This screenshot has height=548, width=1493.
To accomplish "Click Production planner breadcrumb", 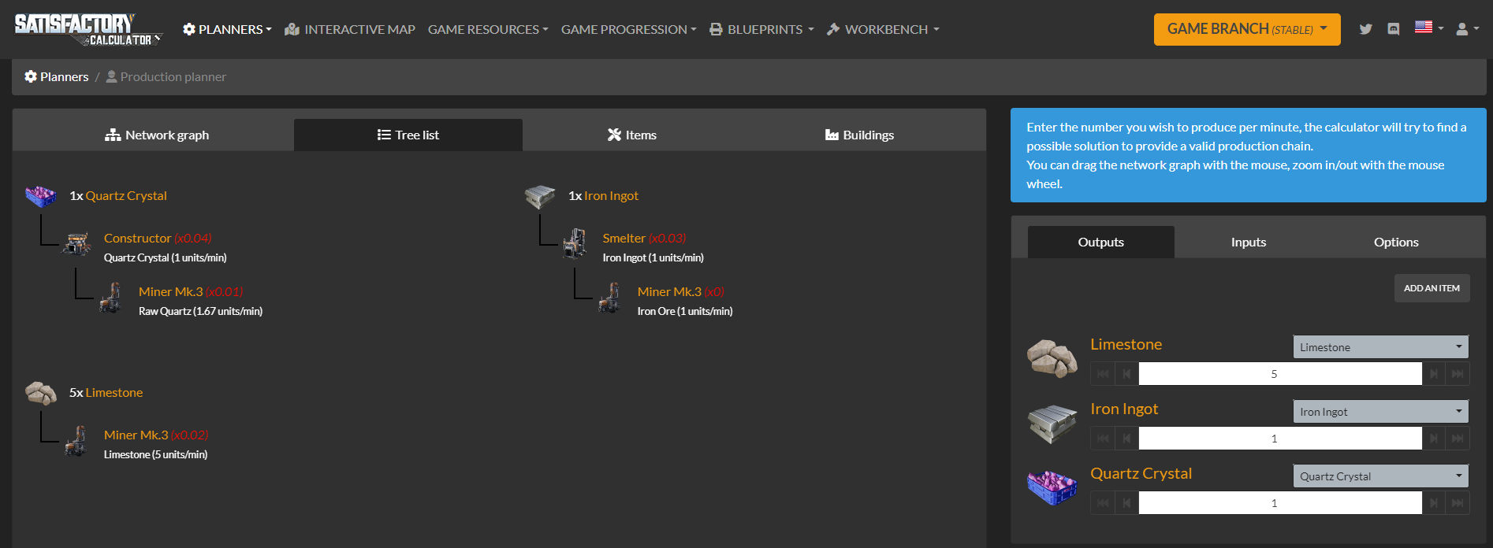I will pyautogui.click(x=166, y=76).
